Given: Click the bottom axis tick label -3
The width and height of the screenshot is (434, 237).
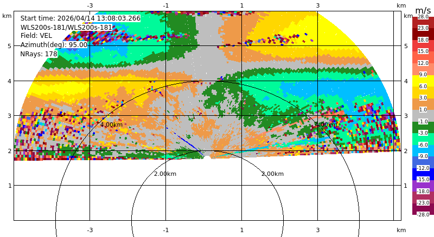Looking at the screenshot, I should pos(90,230).
